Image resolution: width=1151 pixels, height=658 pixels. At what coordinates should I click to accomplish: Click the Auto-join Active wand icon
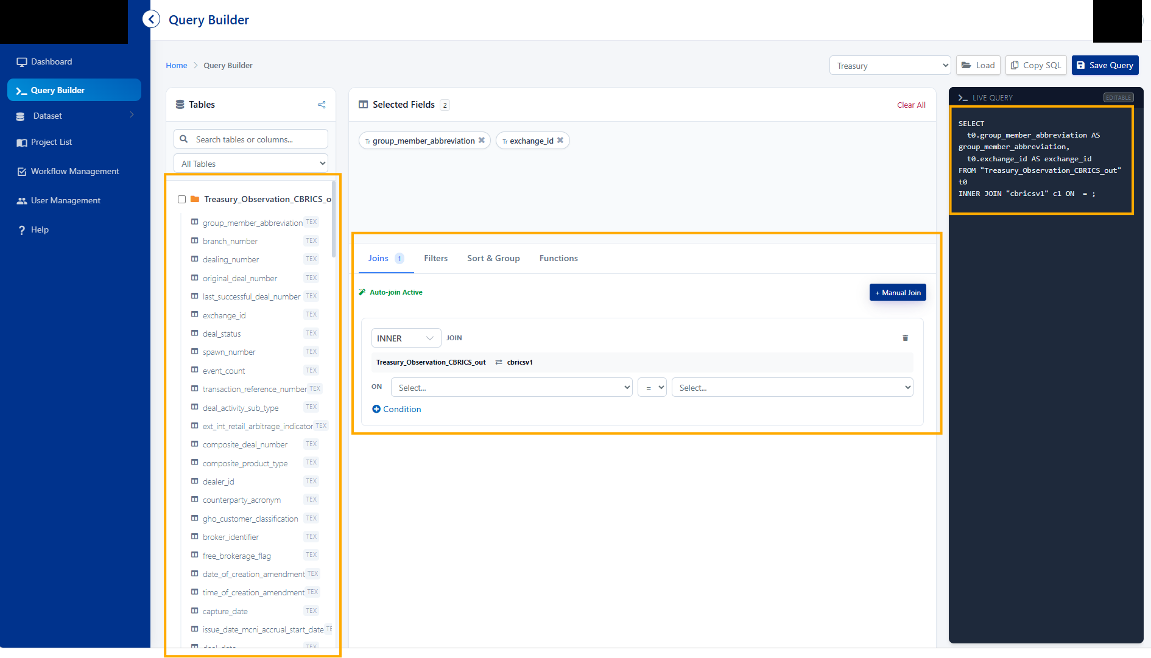[x=362, y=292]
